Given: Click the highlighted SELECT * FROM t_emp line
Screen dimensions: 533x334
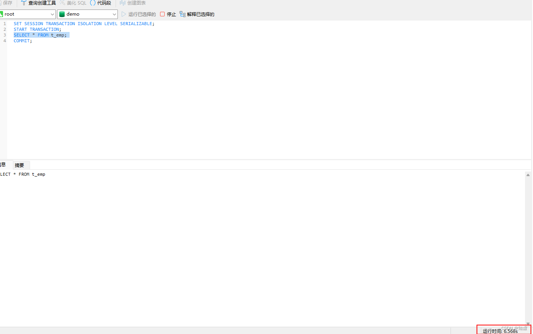Looking at the screenshot, I should pos(41,35).
